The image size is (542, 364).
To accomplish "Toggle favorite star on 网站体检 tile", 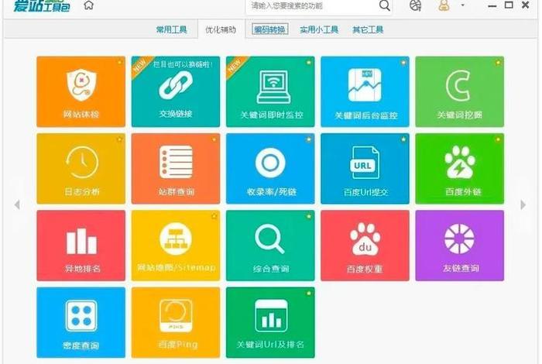I will 119,62.
